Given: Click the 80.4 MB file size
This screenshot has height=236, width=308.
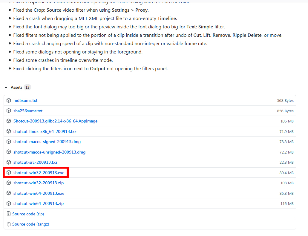Looking at the screenshot, I should [286, 173].
